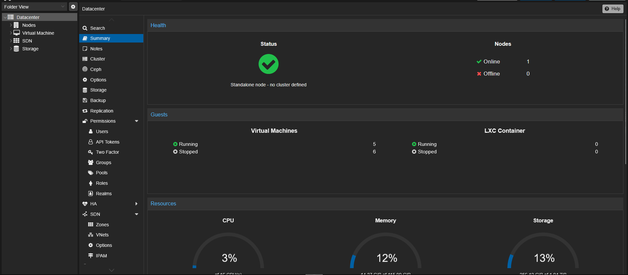Expand the Virtual Machine tree folder
628x275 pixels.
pos(11,33)
